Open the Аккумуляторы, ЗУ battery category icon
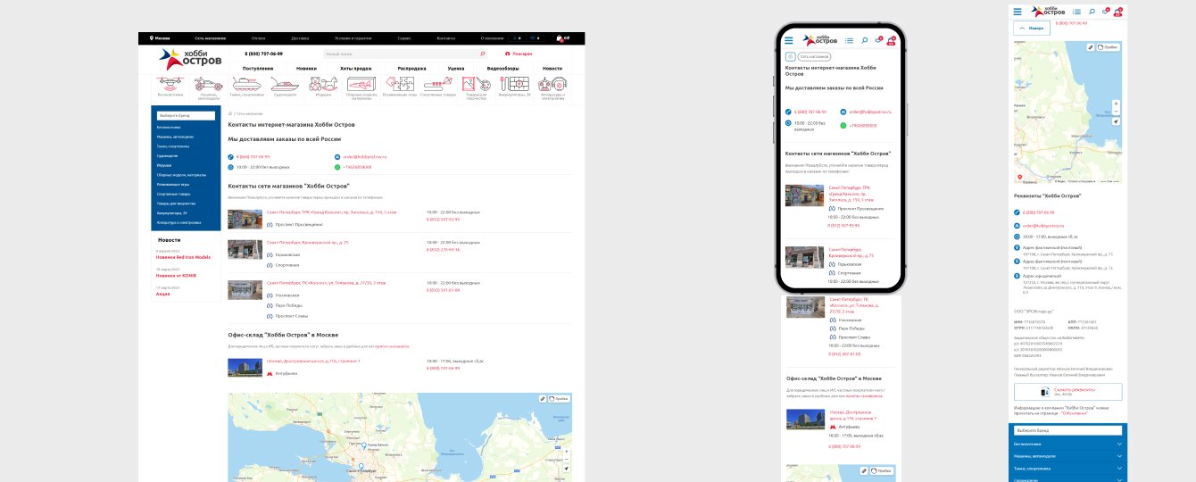The width and height of the screenshot is (1196, 482). [x=514, y=83]
